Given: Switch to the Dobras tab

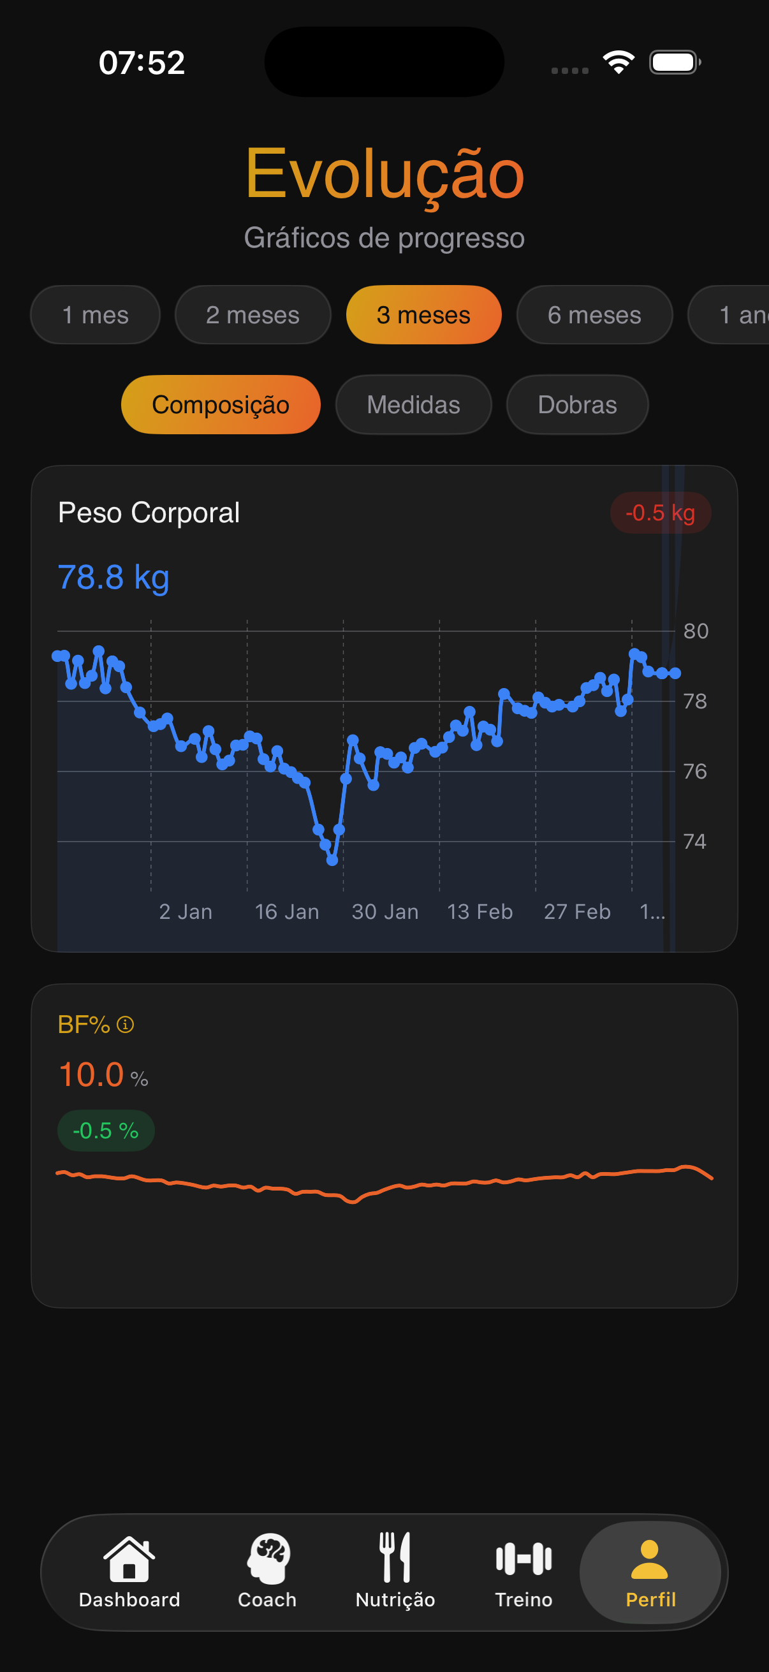Looking at the screenshot, I should pyautogui.click(x=577, y=404).
